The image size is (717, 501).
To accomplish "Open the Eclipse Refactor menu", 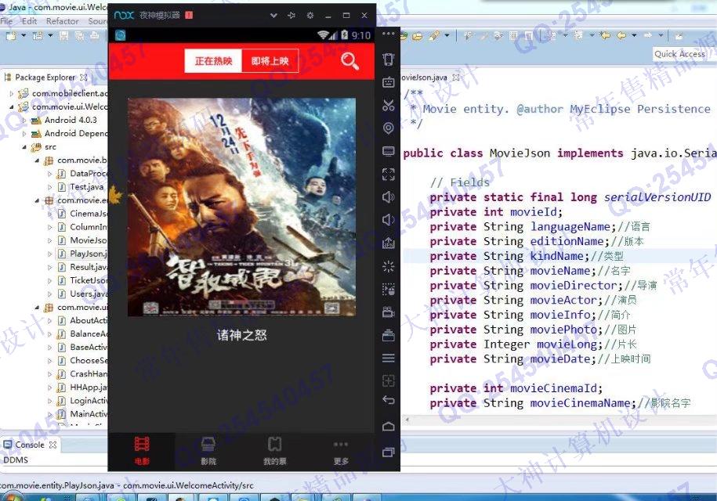I will pyautogui.click(x=62, y=21).
